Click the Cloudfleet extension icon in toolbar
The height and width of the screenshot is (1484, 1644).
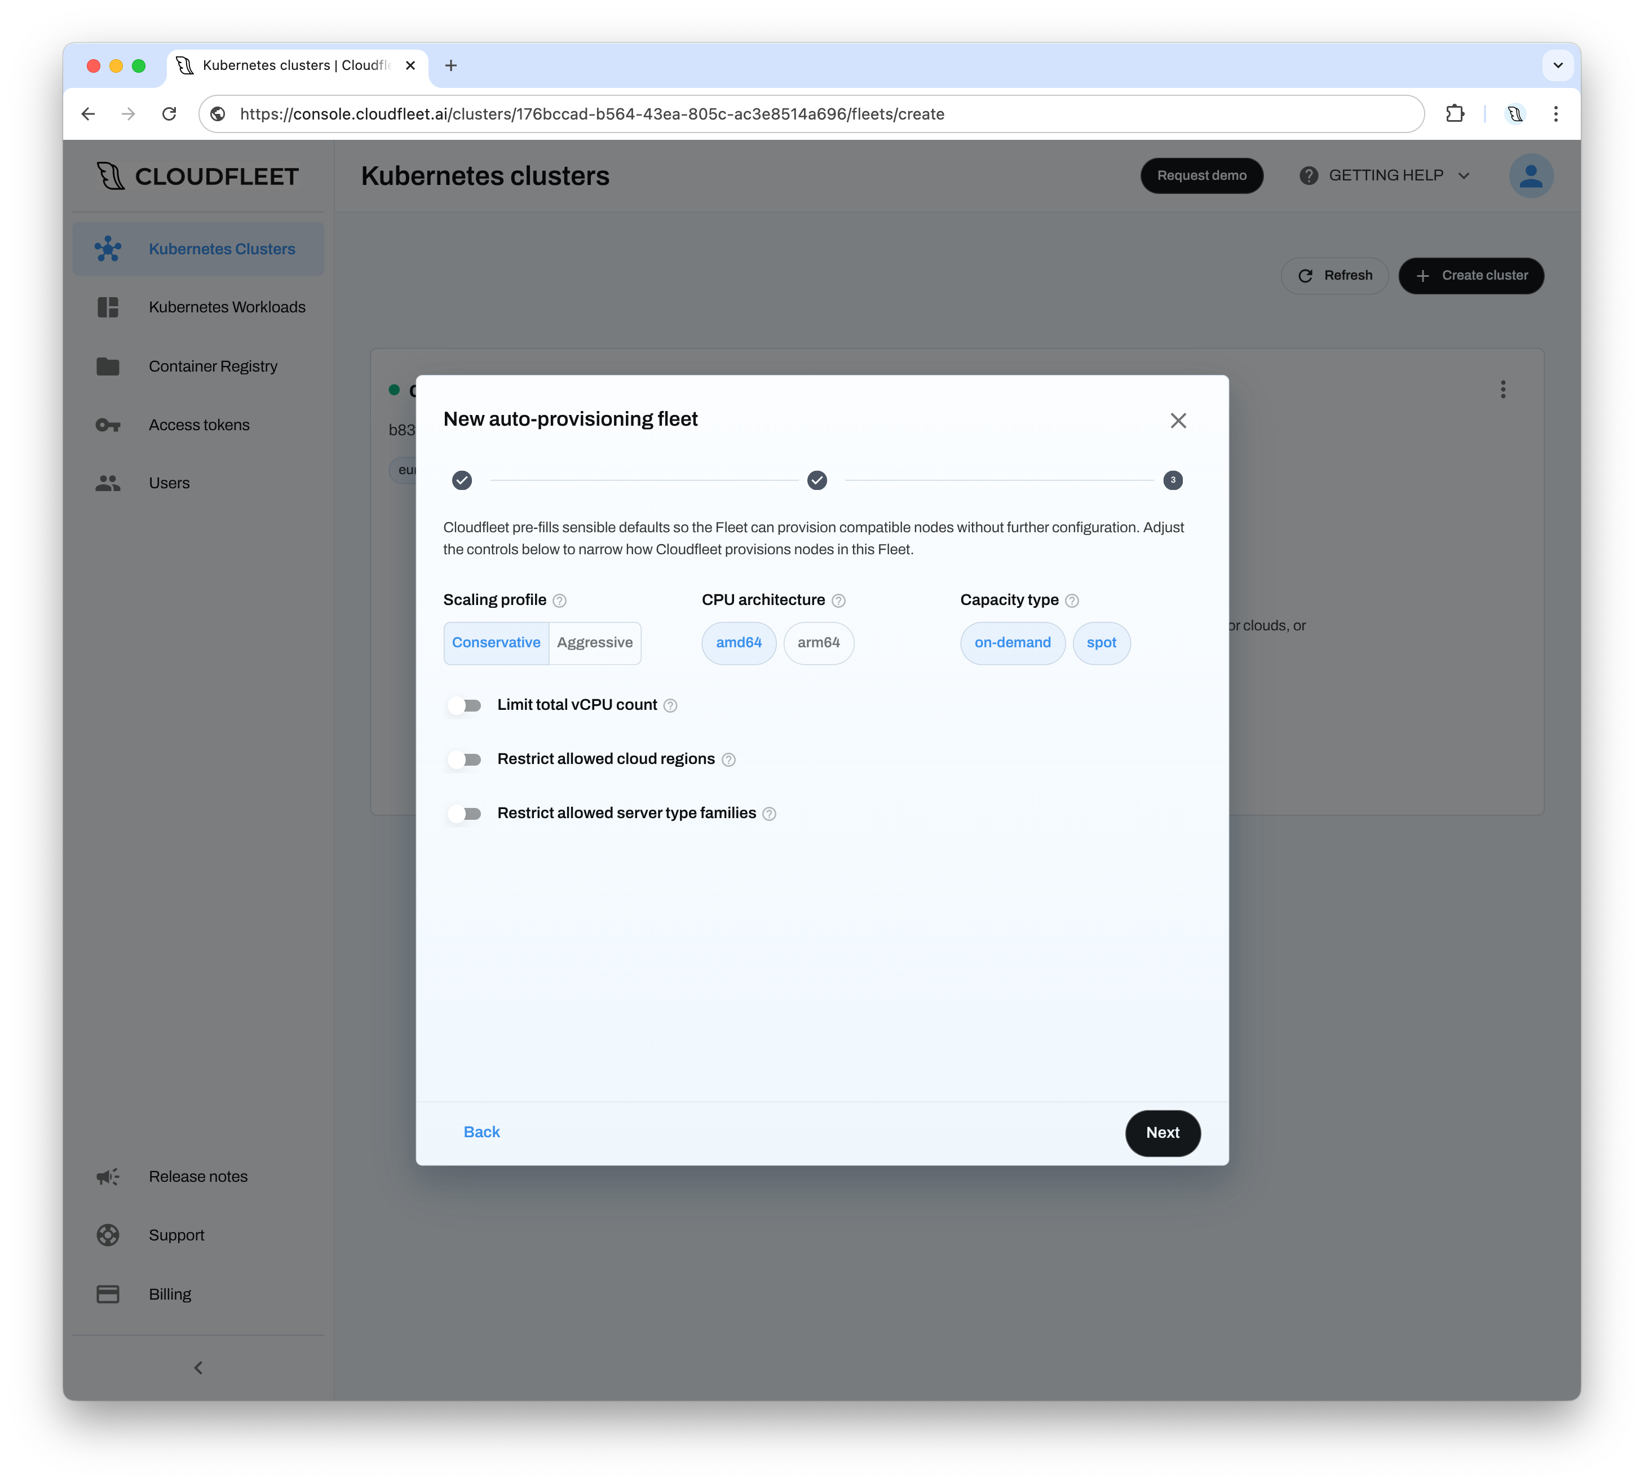tap(1515, 114)
